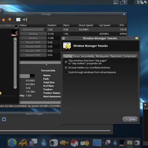Screen dimensions: 148x148
Task: Click Window Manager Tweaks star header icon
Action: pos(67,46)
